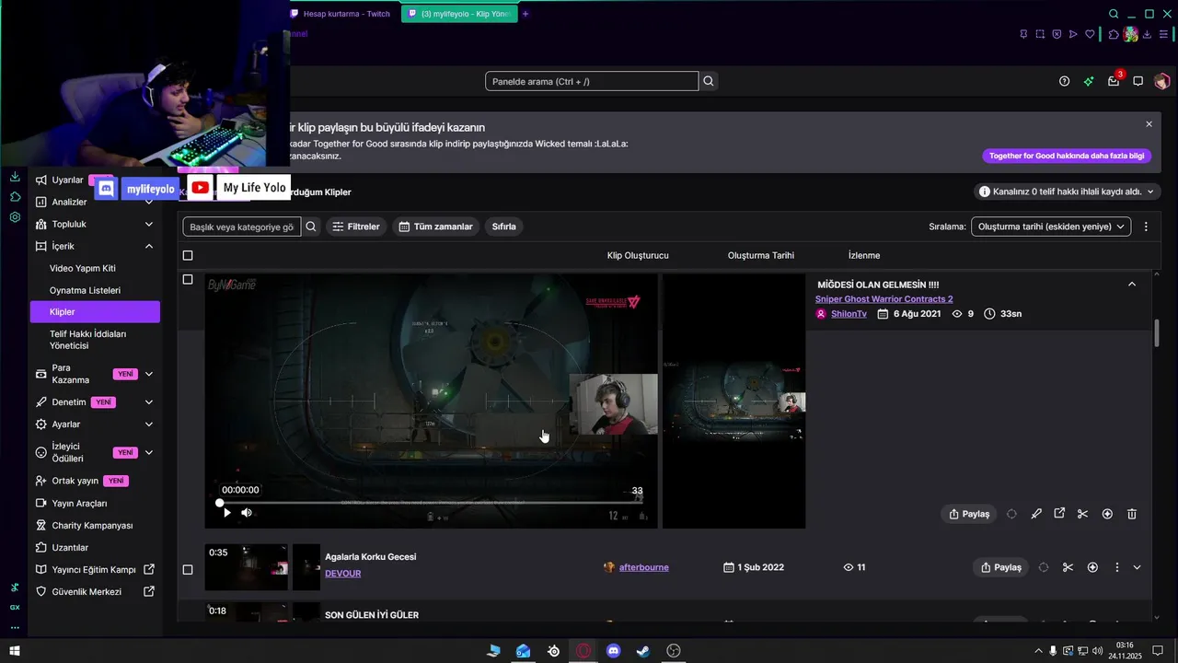Open expanded clip in new window icon
The image size is (1178, 663).
1059,514
